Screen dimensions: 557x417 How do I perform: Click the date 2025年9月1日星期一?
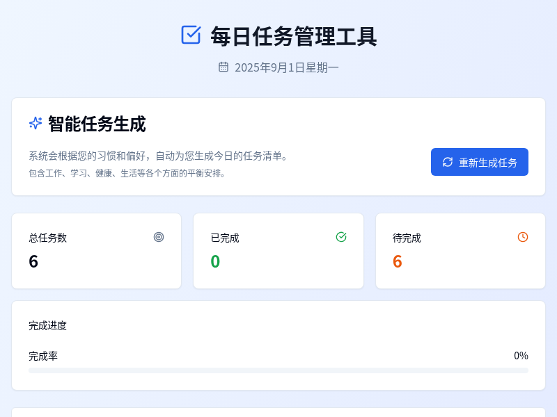[x=287, y=67]
